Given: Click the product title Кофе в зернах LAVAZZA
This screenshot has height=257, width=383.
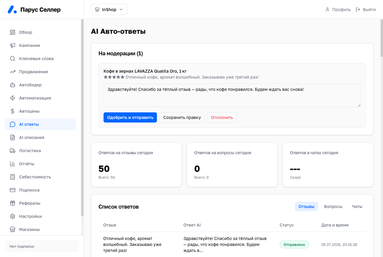Looking at the screenshot, I should pyautogui.click(x=145, y=71).
